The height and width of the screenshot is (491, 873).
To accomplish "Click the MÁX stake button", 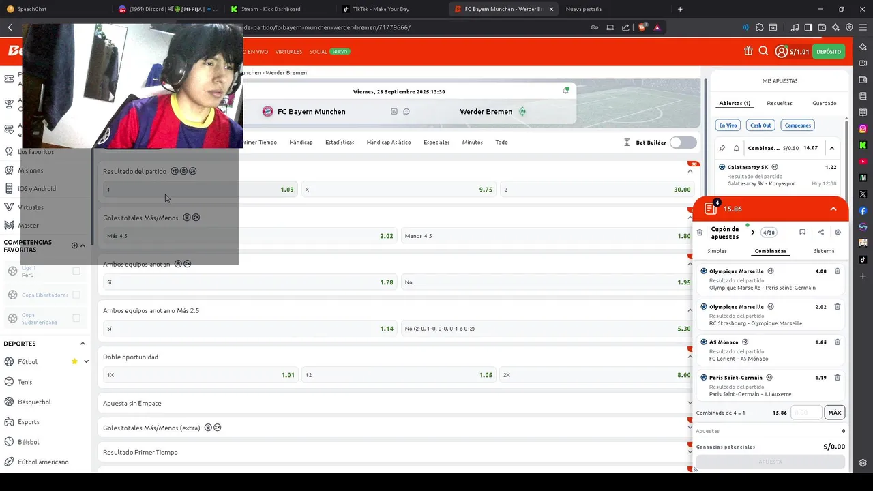I will [835, 413].
